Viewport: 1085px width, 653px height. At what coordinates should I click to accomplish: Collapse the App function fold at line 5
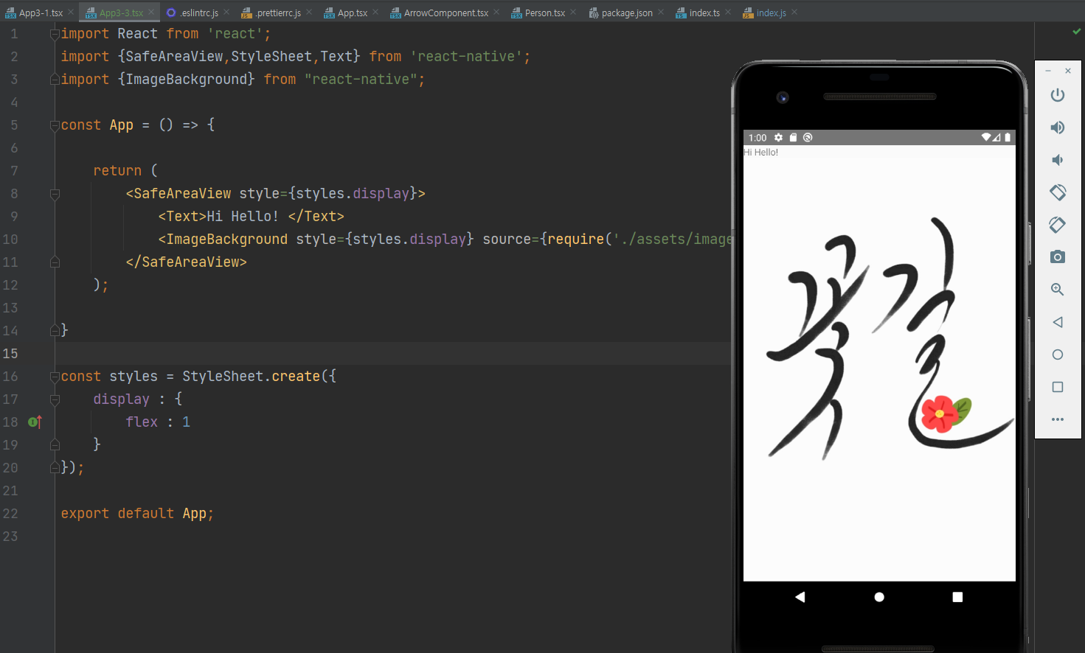tap(55, 125)
